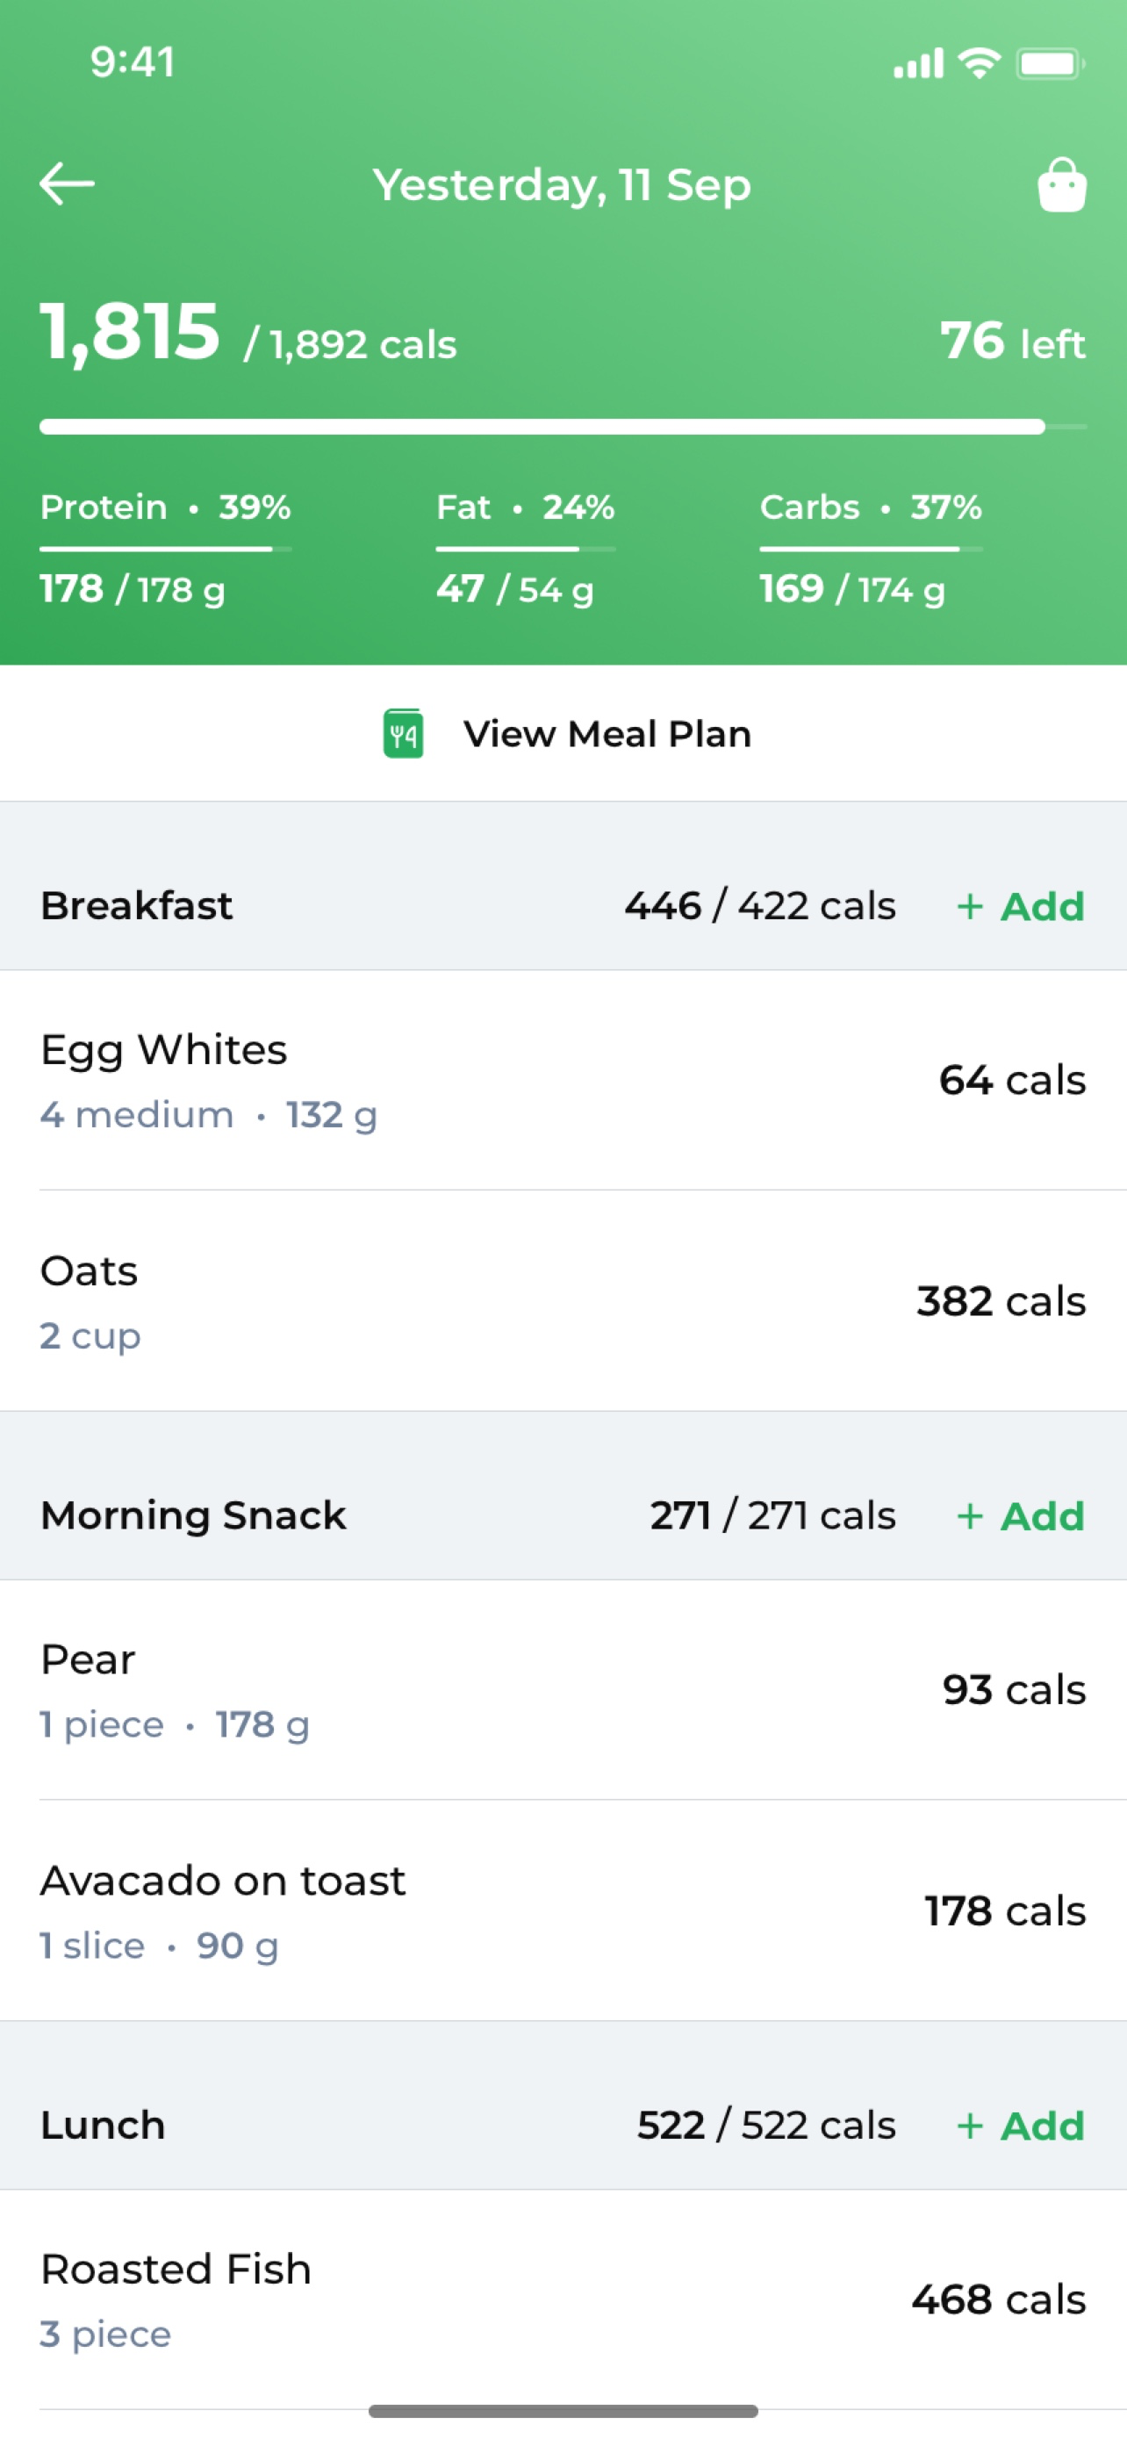Tap the battery status icon
The image size is (1127, 2439).
click(x=1050, y=63)
